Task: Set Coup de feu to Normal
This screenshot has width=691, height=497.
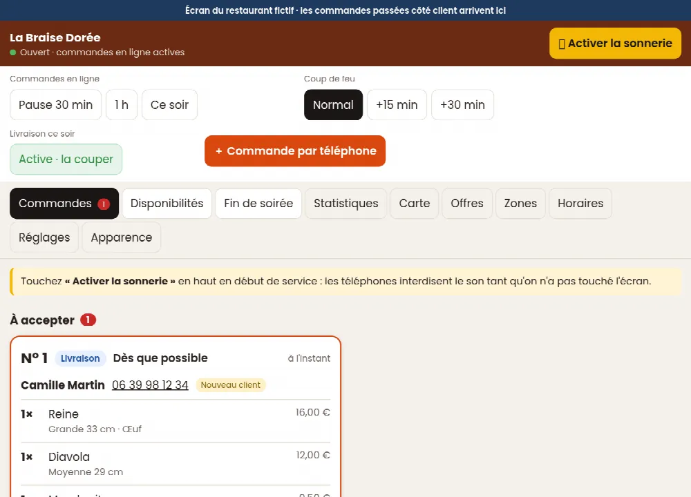Action: [x=333, y=105]
